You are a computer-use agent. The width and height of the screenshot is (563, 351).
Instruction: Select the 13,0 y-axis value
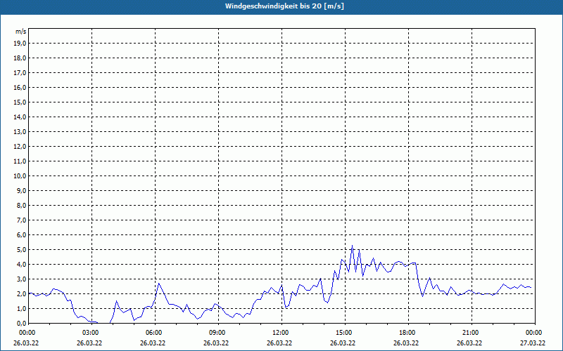coord(20,131)
